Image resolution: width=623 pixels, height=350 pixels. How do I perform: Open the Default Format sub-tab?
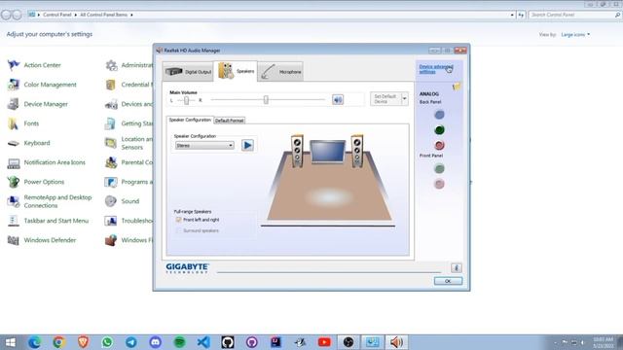pyautogui.click(x=230, y=121)
